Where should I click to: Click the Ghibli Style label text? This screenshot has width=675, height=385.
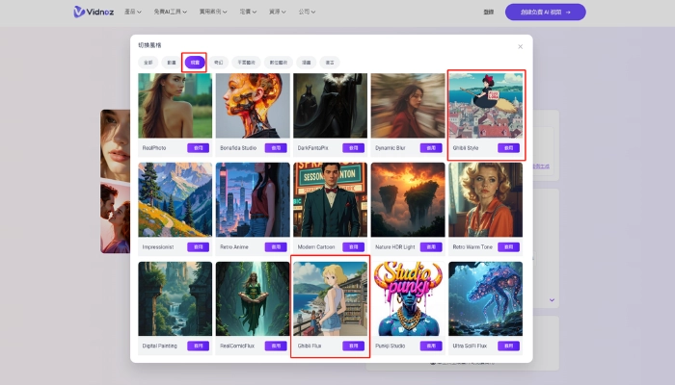(x=466, y=148)
